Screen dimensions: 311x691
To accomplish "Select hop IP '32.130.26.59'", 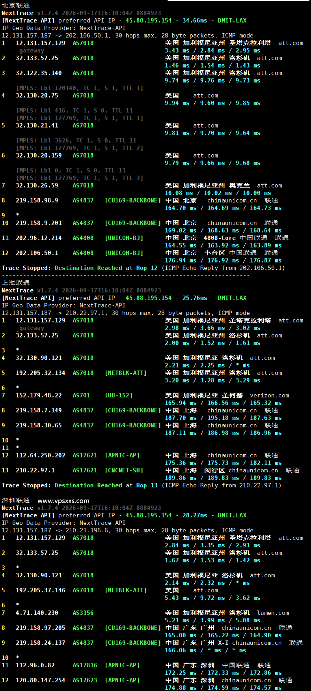I will point(37,185).
